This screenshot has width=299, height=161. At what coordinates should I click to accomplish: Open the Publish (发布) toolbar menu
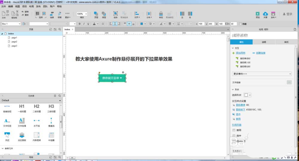click(x=273, y=15)
